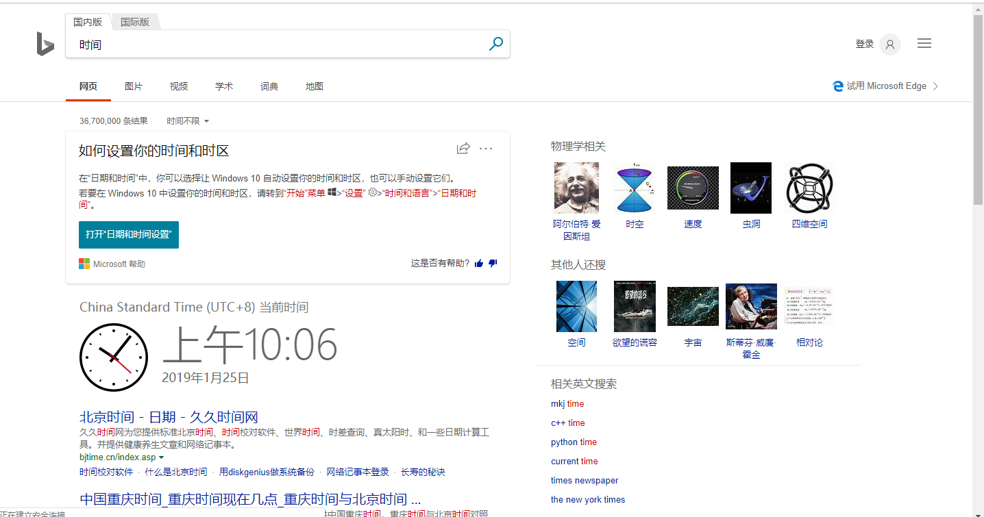Click the Bing logo

44,43
